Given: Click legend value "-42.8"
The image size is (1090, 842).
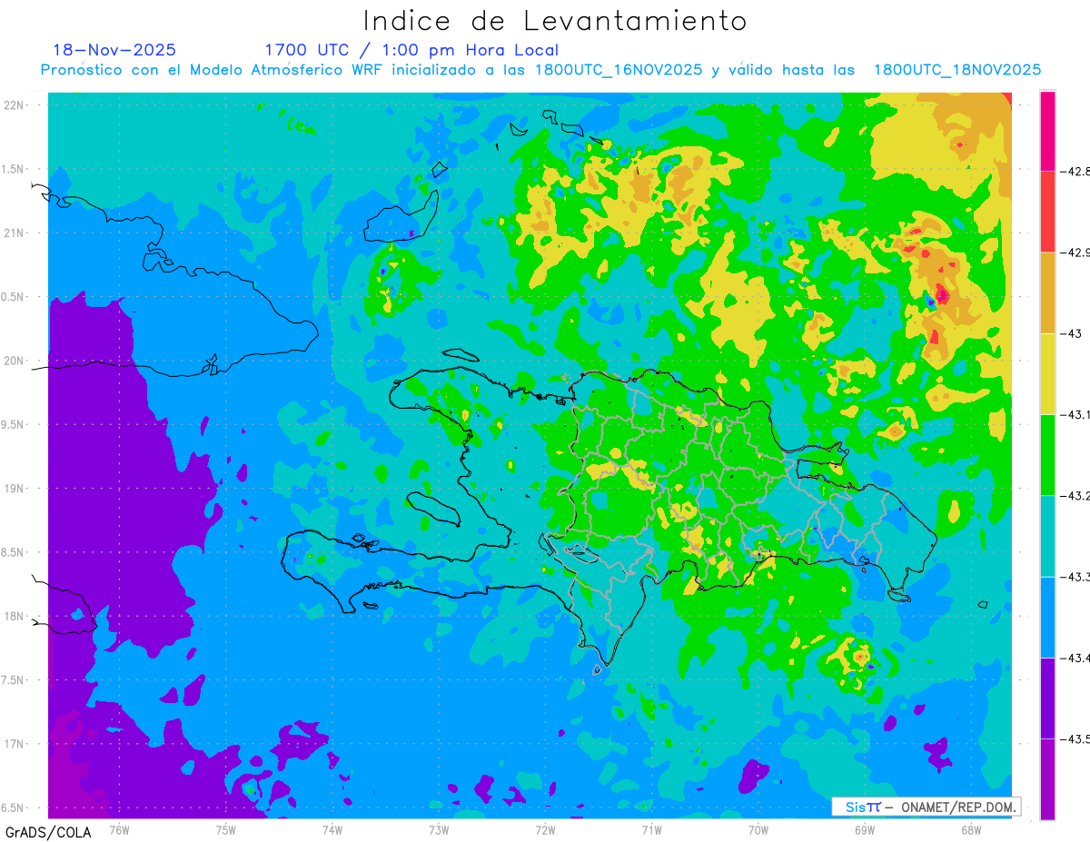Looking at the screenshot, I should coord(1075,171).
